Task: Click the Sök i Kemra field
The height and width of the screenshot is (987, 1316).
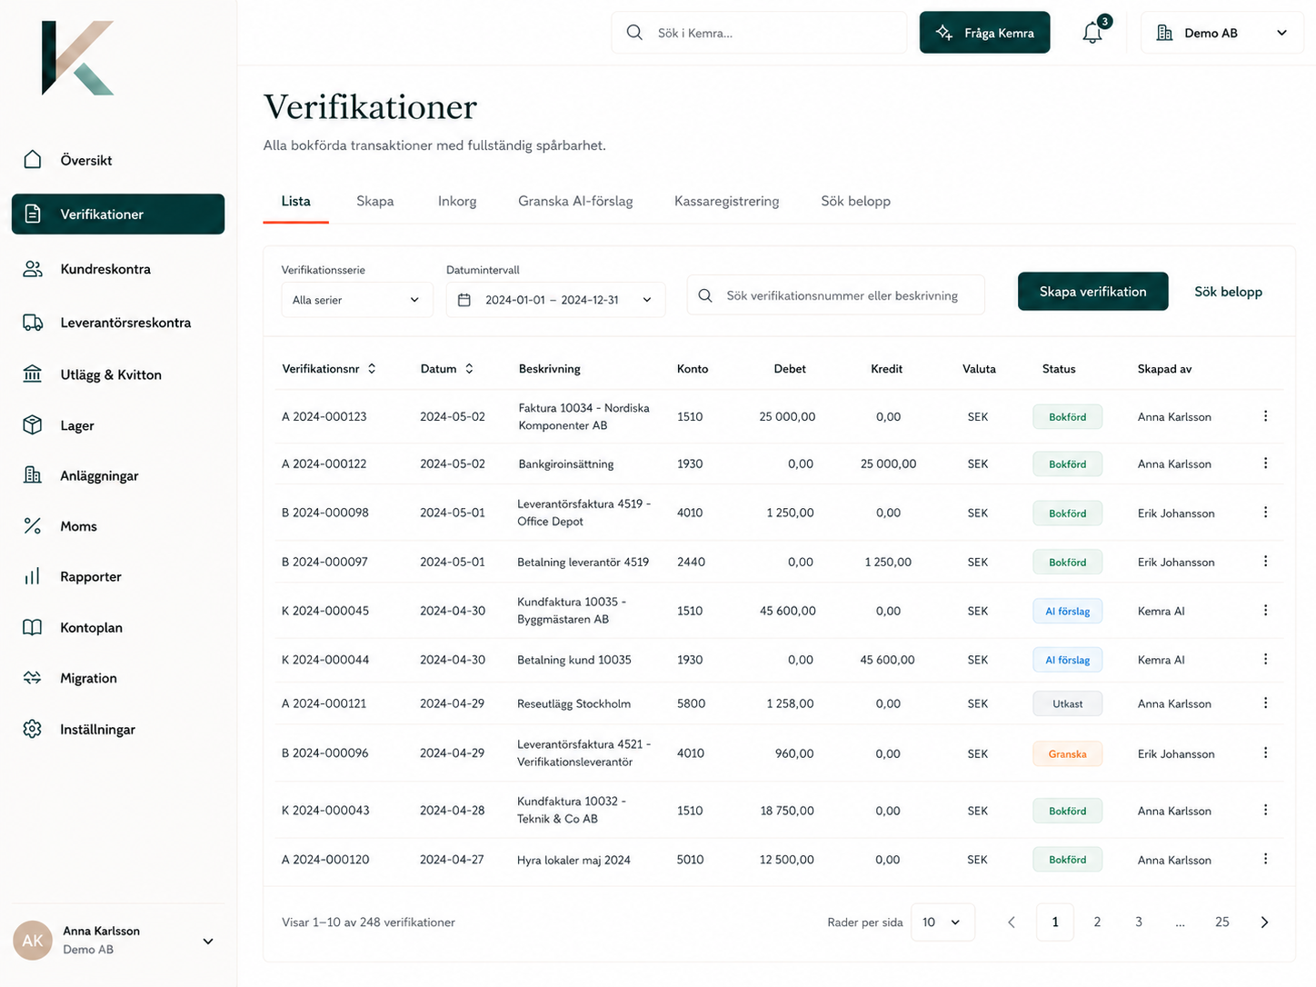Action: click(759, 33)
